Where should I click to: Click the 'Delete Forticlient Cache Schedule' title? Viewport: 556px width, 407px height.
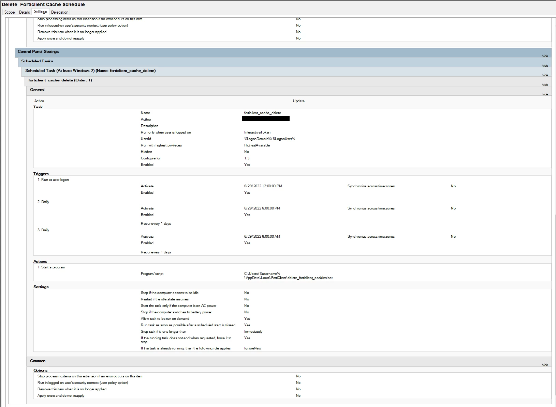[43, 4]
